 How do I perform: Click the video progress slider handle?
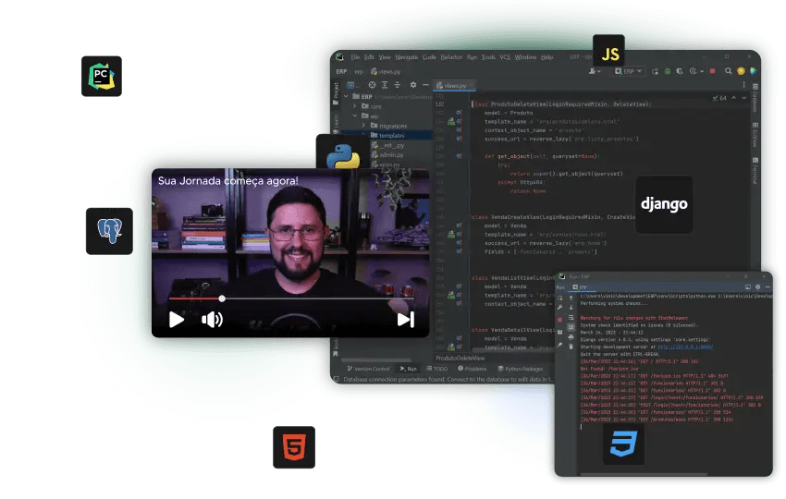tap(222, 298)
